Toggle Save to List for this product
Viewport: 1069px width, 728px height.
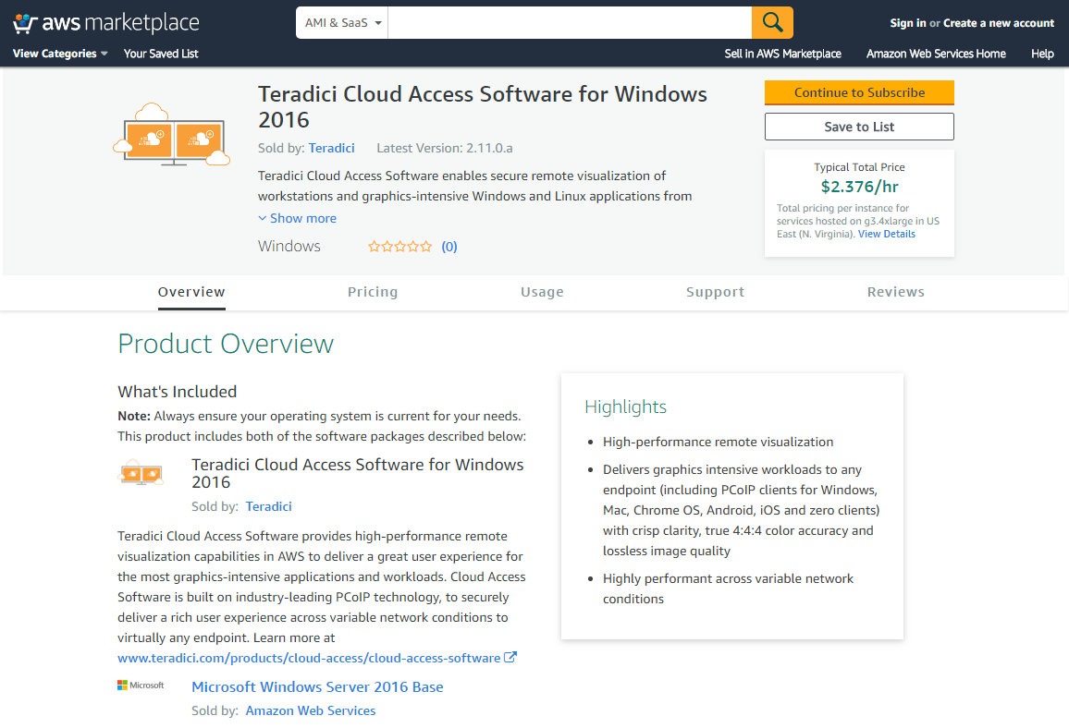(x=858, y=126)
